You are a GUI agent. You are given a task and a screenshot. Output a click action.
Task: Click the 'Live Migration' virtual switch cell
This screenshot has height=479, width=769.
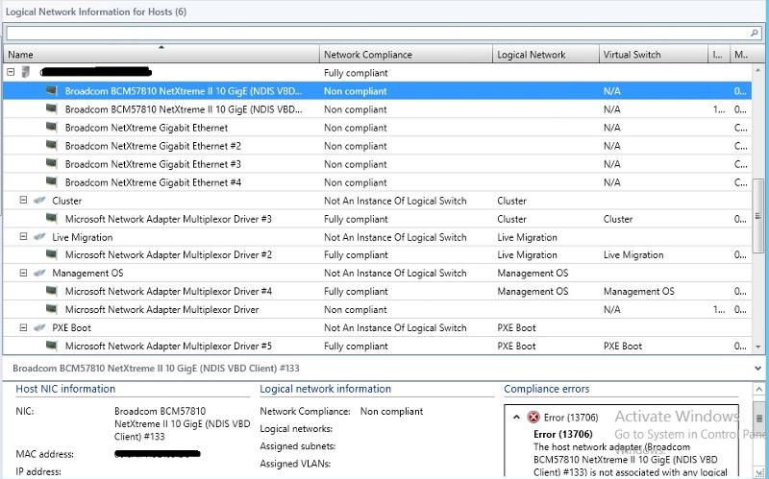click(633, 254)
